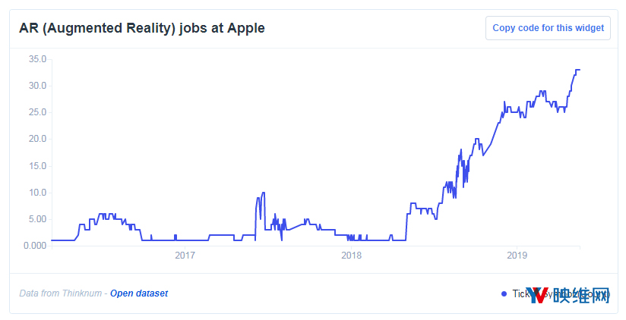626x320 pixels.
Task: Select the 2017 x-axis label
Action: click(x=185, y=255)
